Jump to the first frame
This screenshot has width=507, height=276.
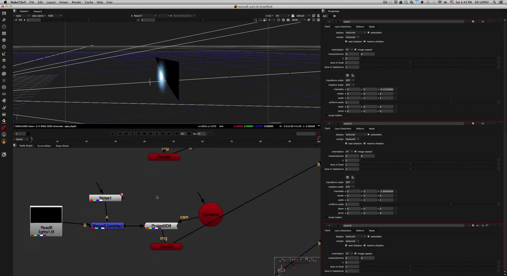click(x=120, y=134)
